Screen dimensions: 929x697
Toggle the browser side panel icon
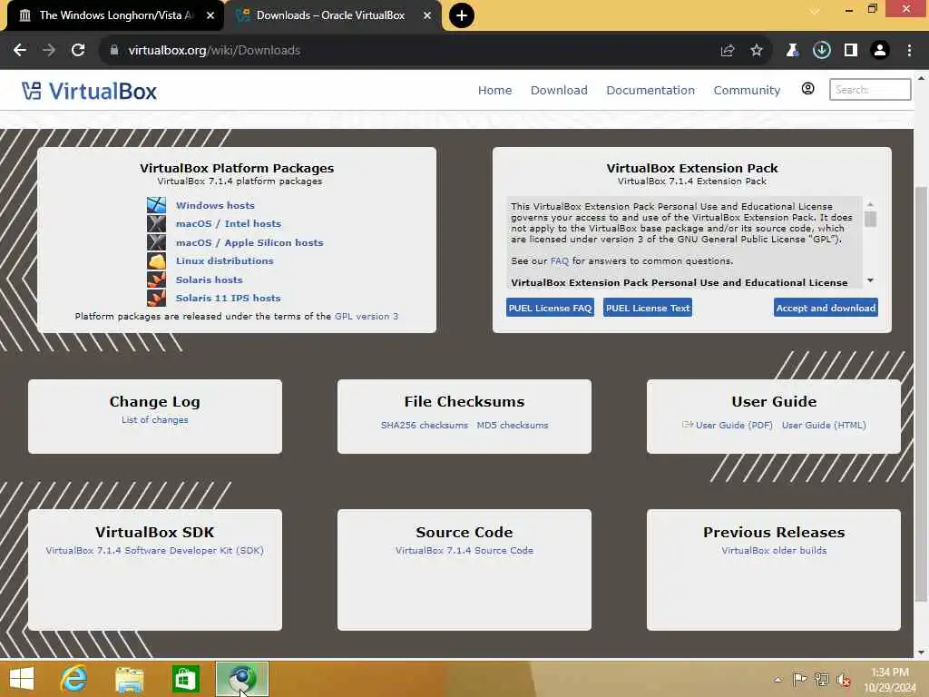tap(851, 51)
